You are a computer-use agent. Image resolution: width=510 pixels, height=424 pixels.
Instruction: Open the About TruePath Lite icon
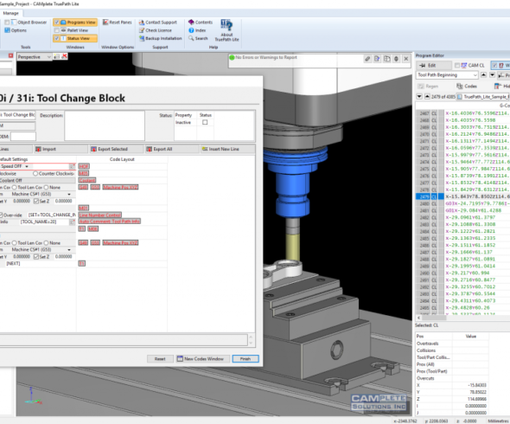pos(226,25)
